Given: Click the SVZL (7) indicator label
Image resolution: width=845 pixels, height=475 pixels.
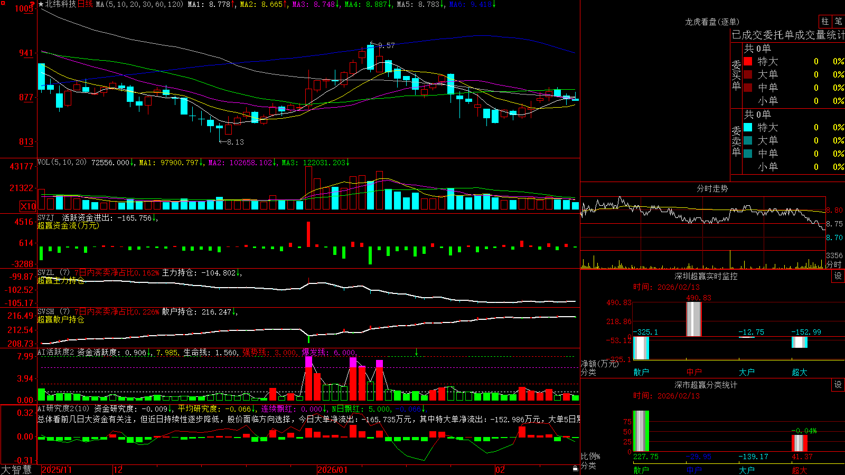Looking at the screenshot, I should point(53,273).
